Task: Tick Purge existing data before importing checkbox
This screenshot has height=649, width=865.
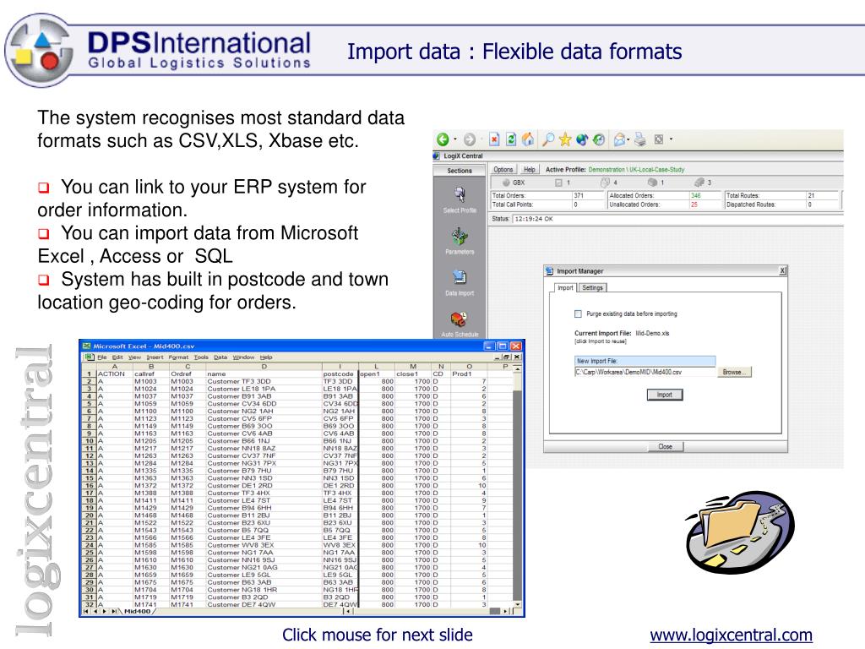Action: point(578,314)
